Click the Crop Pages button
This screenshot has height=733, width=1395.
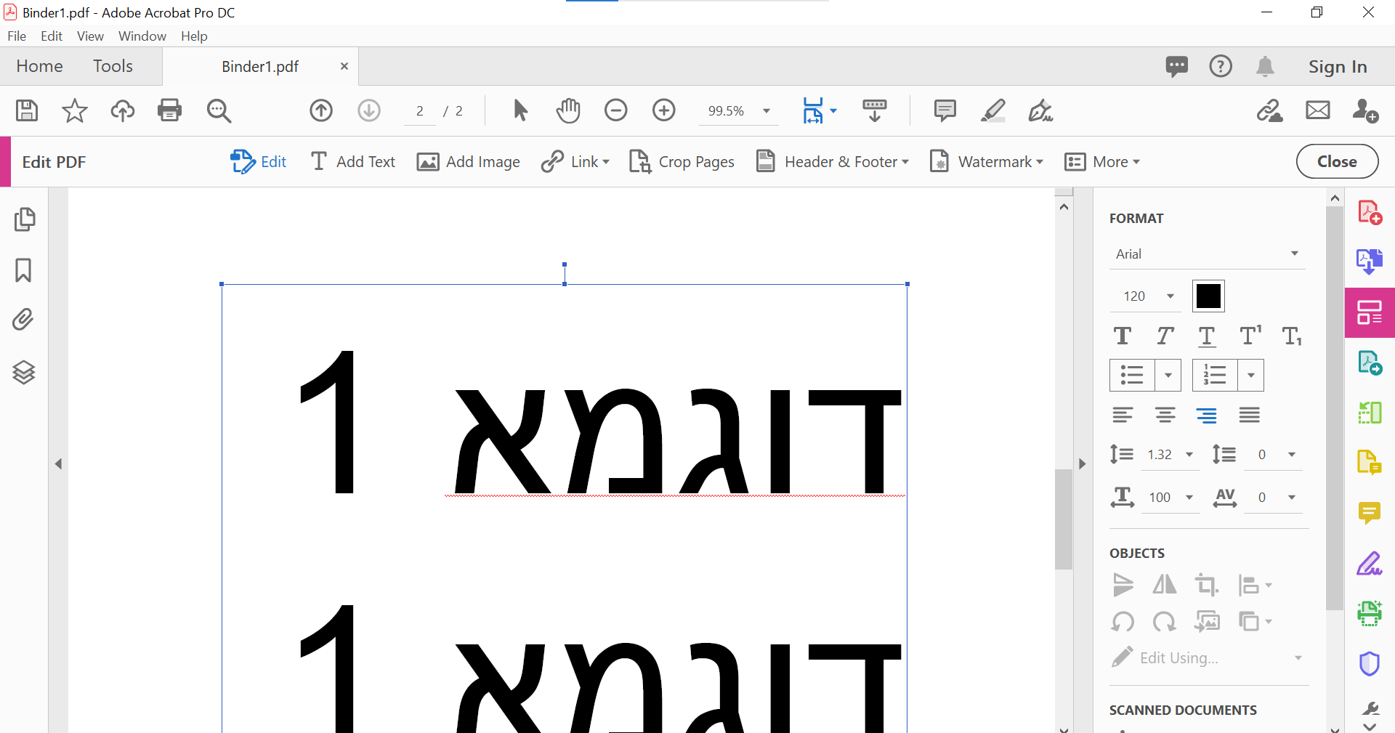pos(682,162)
